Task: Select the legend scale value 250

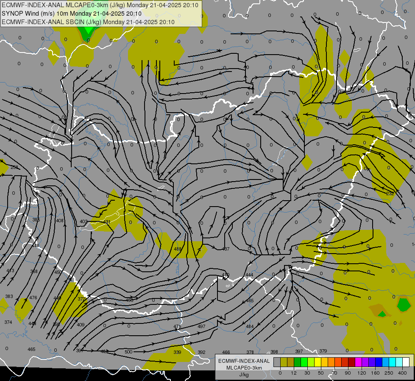Action: pos(389,373)
